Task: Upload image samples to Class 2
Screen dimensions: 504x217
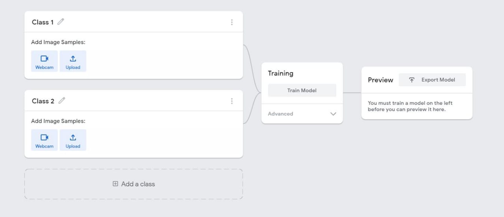Action: click(73, 140)
